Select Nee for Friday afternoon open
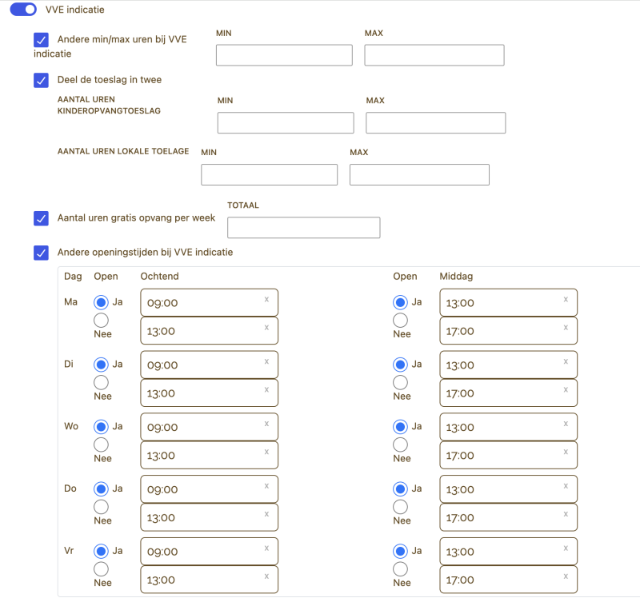 pyautogui.click(x=401, y=569)
